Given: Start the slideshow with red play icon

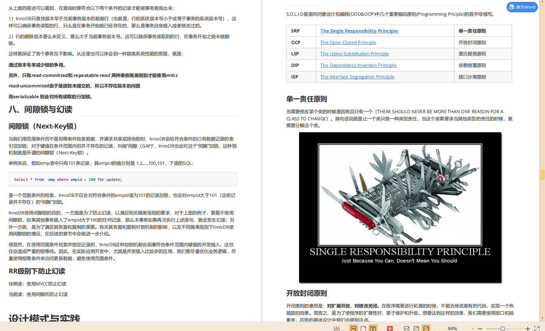Looking at the screenshot, I should pyautogui.click(x=391, y=328).
